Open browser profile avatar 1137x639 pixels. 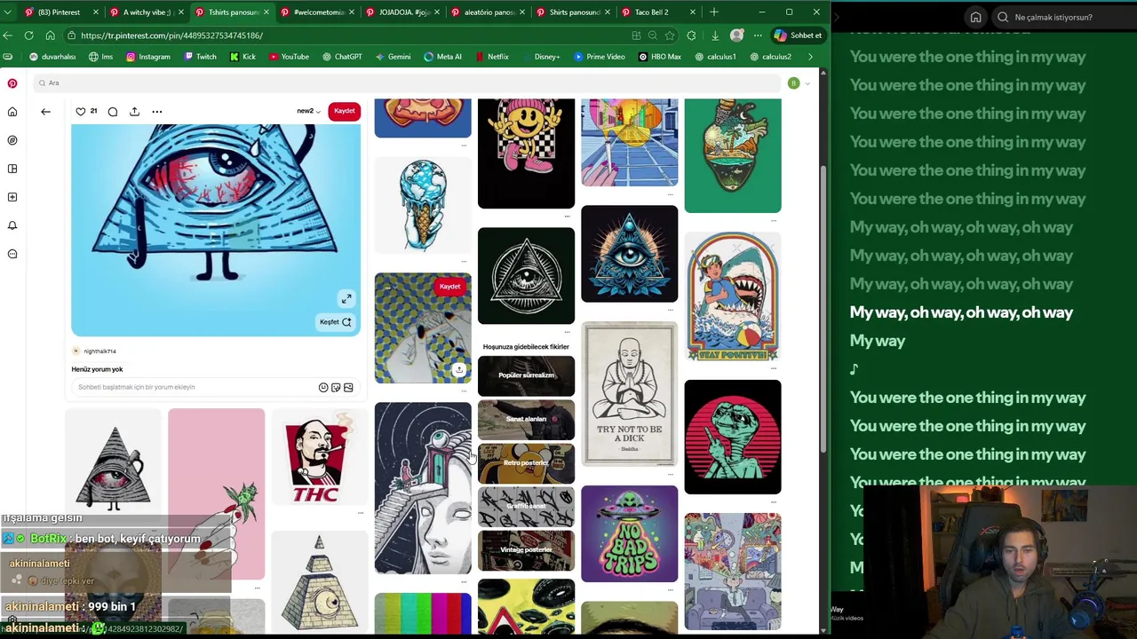tap(736, 35)
